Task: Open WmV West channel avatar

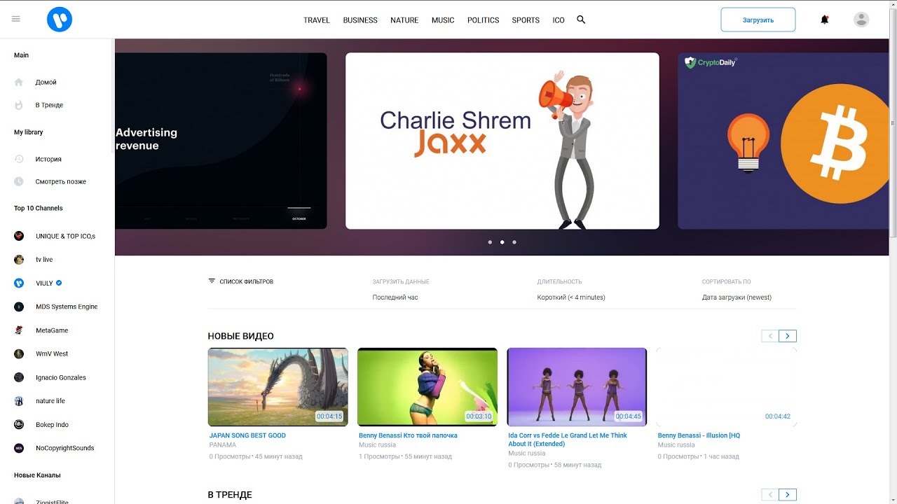Action: (19, 353)
